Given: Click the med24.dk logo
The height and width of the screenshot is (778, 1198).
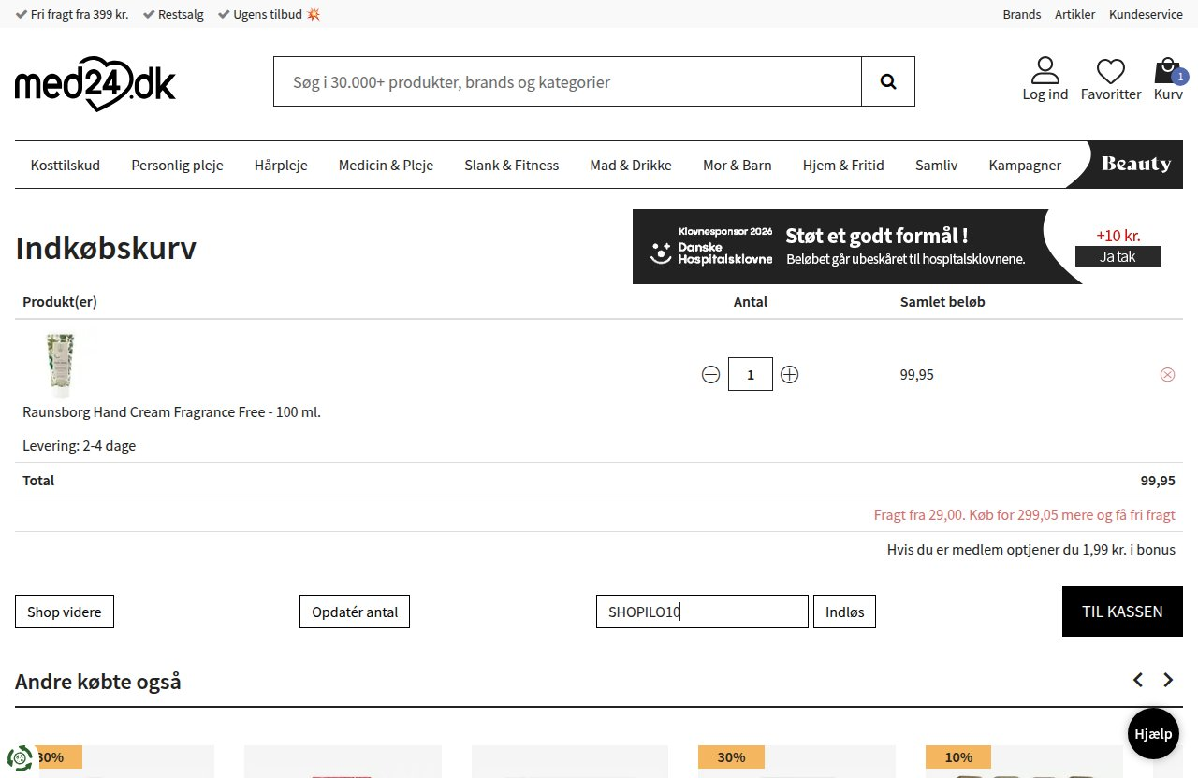Looking at the screenshot, I should (x=95, y=83).
